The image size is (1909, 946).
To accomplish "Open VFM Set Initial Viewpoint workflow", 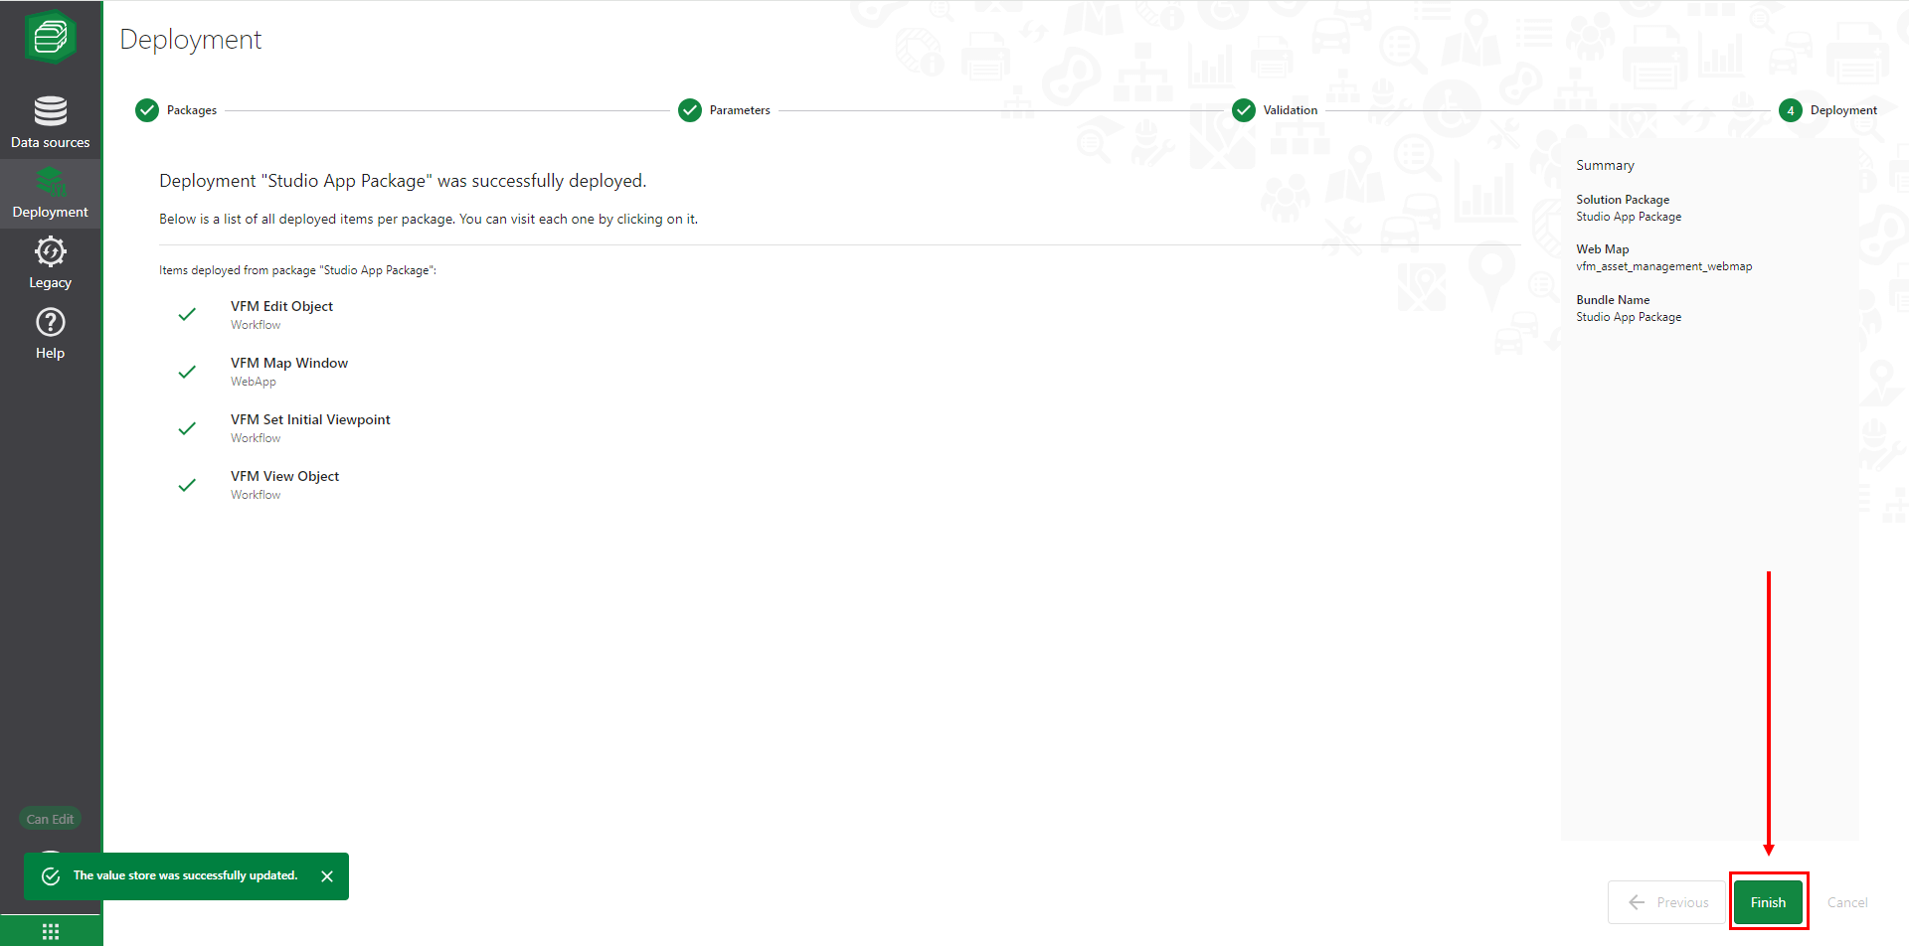I will 310,420.
